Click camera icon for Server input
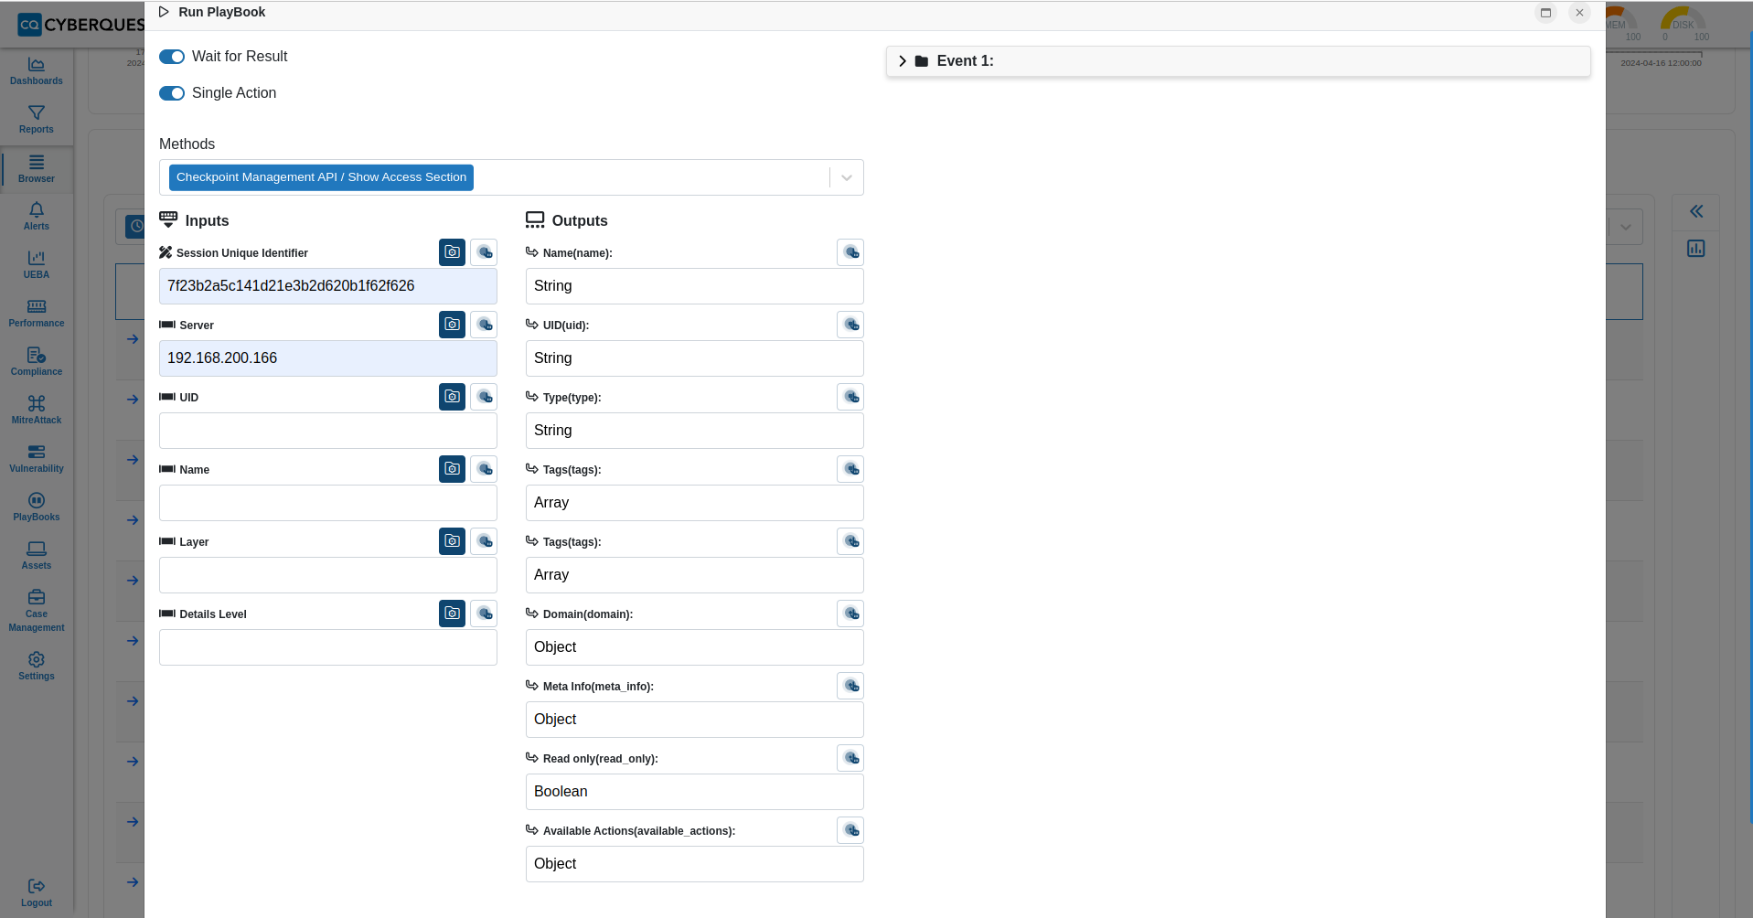This screenshot has height=918, width=1753. pyautogui.click(x=452, y=325)
